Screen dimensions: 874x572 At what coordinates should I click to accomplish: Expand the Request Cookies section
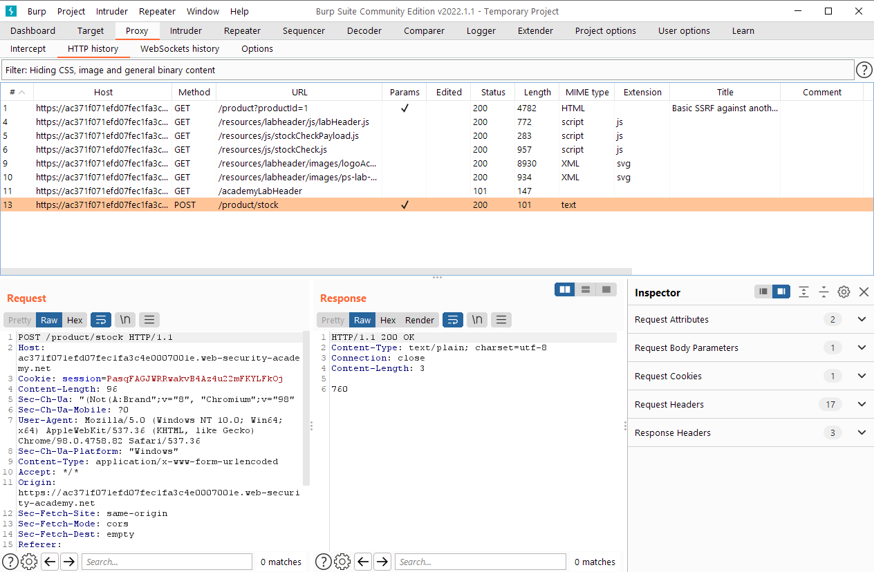click(862, 376)
